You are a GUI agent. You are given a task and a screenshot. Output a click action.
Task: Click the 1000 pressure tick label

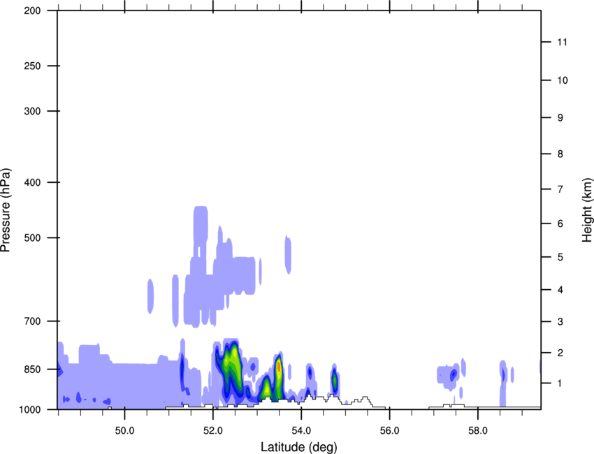(x=29, y=409)
